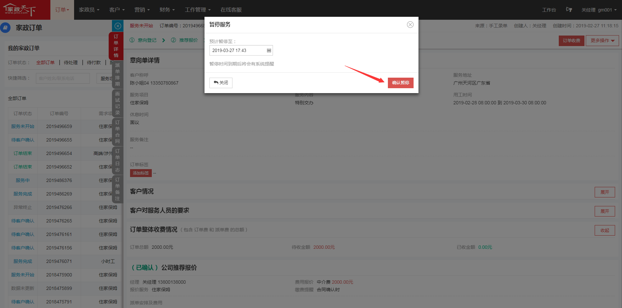
Task: Filter by 全部订单 status
Action: click(45, 63)
